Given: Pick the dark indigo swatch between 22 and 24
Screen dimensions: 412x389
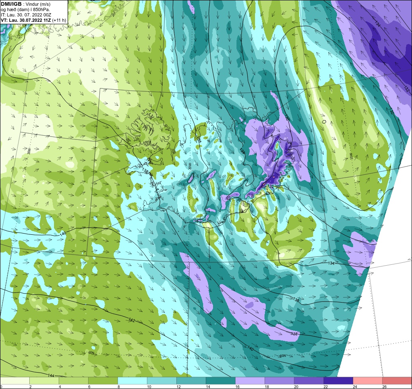Looking at the screenshot, I should point(338,380).
